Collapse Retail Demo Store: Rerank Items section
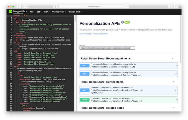188x120 pixels. [173, 82]
